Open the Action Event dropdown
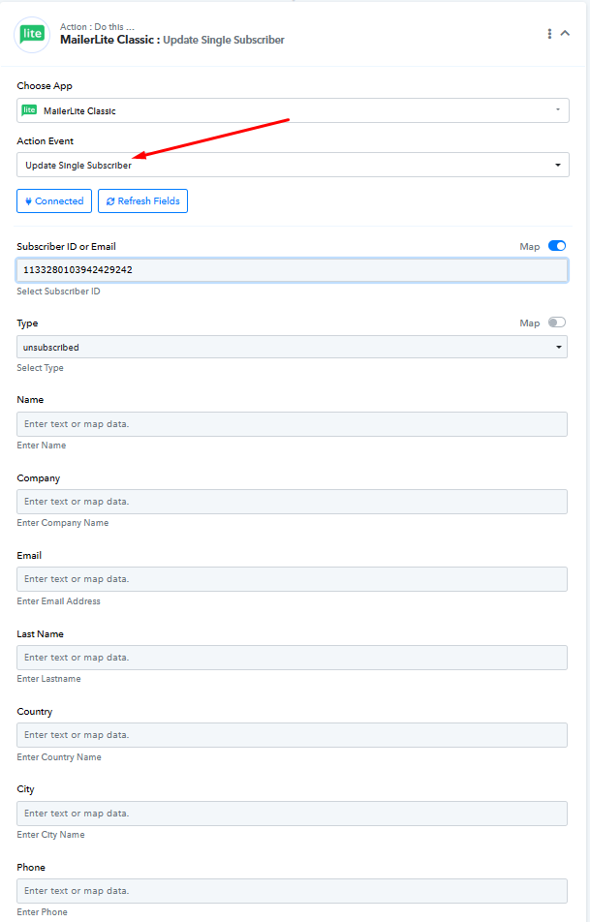 (x=292, y=165)
